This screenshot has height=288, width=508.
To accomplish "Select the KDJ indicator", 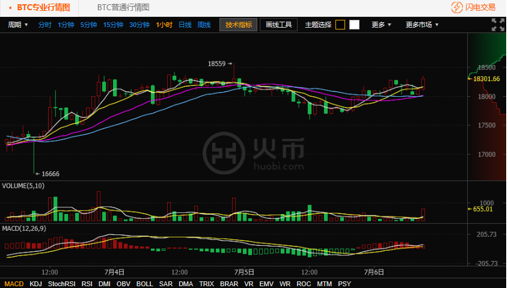I will tap(35, 283).
